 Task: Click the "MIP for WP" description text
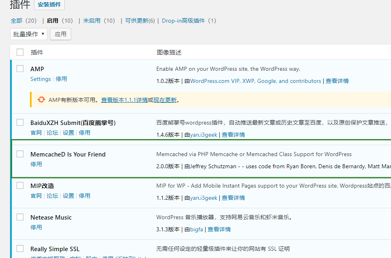coord(274,186)
